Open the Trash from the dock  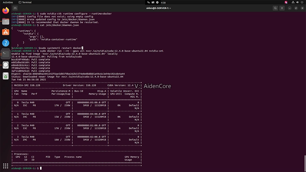point(5,76)
